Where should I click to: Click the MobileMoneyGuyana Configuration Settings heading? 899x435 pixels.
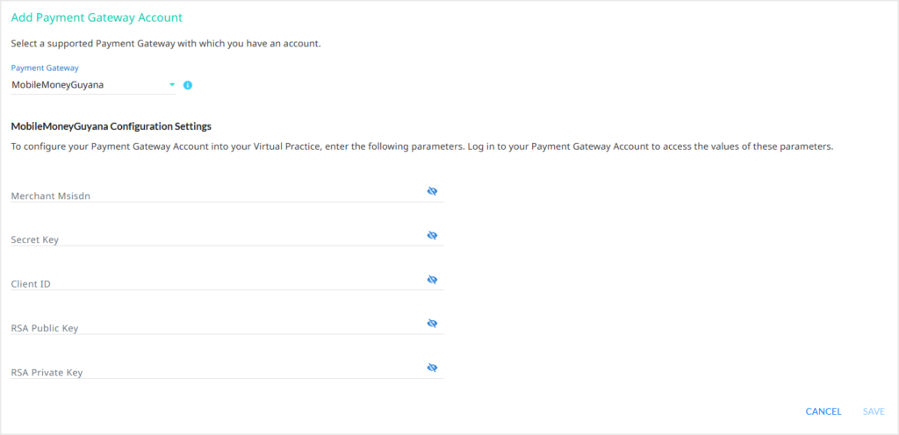pos(111,125)
